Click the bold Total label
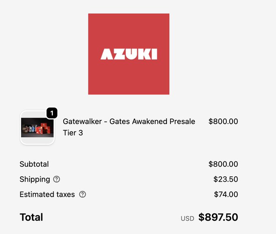This screenshot has height=234, width=276. 31,217
